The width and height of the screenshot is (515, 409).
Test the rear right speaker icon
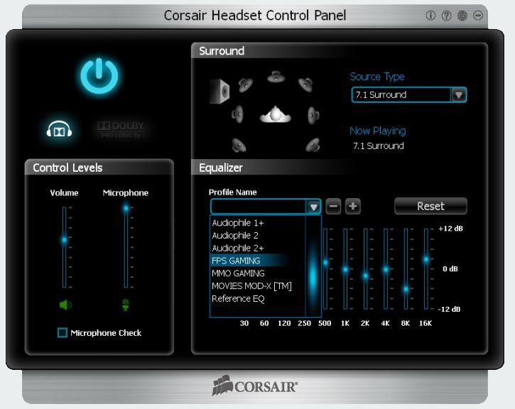(x=313, y=145)
